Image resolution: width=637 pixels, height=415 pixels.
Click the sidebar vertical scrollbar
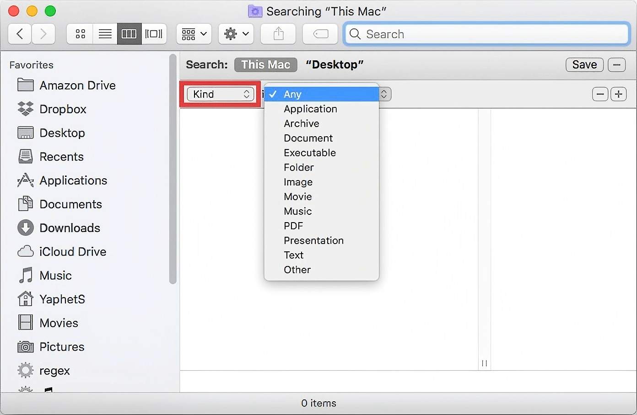click(173, 169)
